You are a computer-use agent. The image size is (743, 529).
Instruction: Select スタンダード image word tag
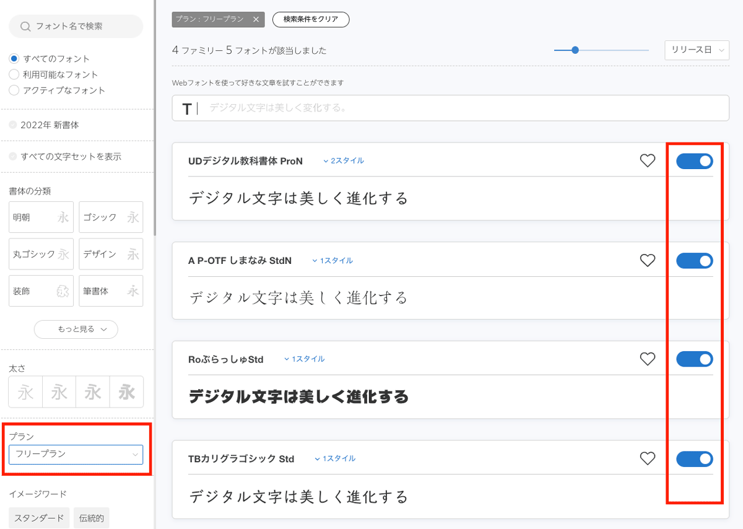click(39, 518)
